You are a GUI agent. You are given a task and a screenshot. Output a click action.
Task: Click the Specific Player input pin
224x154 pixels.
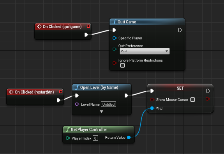pyautogui.click(x=115, y=38)
